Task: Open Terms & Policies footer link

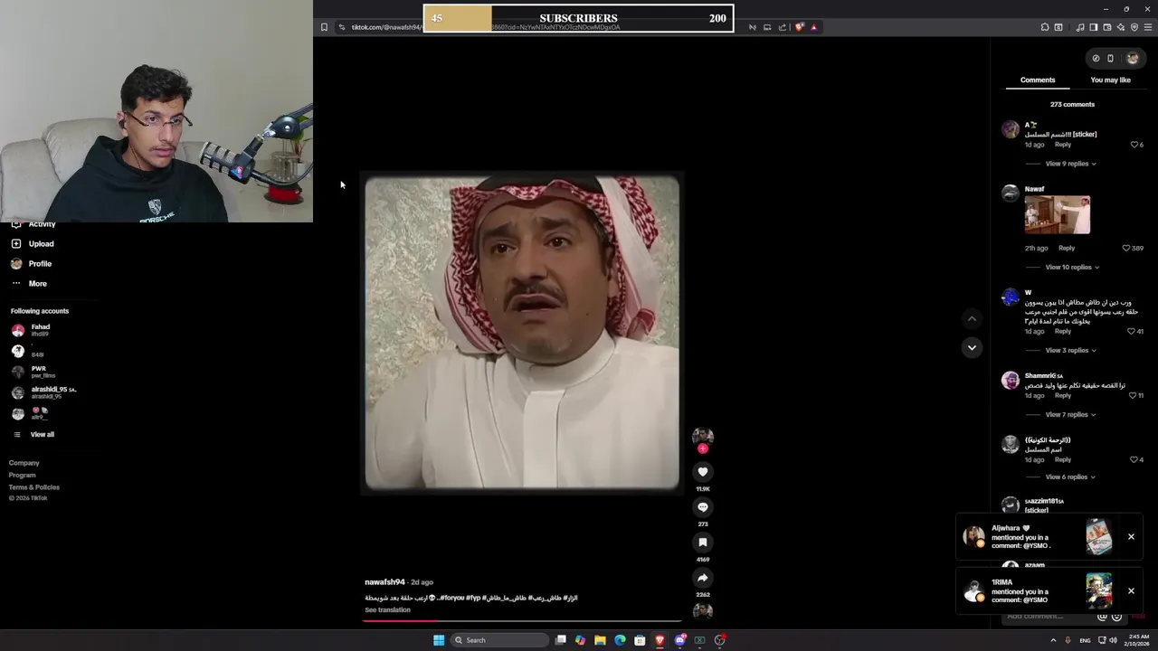Action: coord(34,486)
